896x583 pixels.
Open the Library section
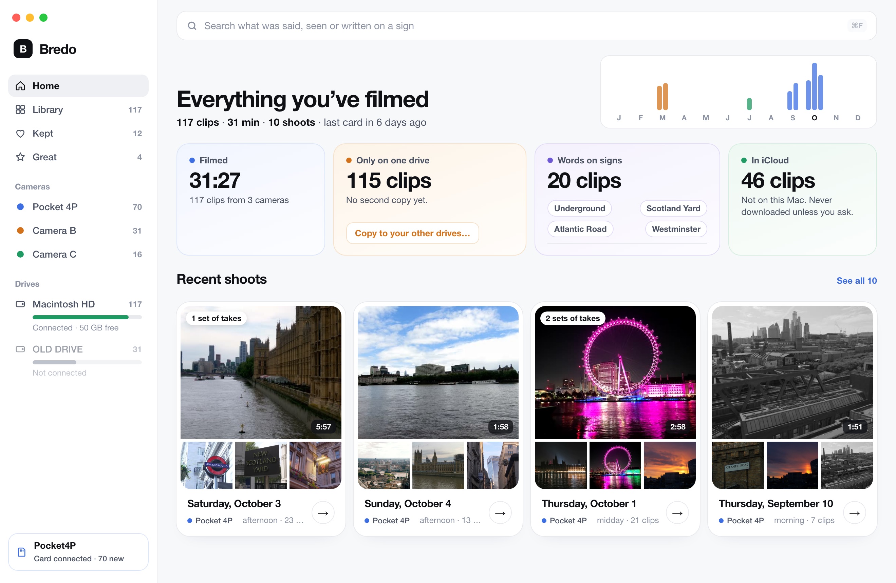(x=78, y=109)
